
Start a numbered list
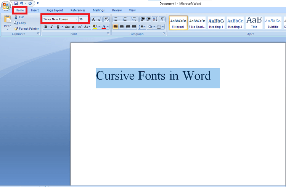coord(125,19)
